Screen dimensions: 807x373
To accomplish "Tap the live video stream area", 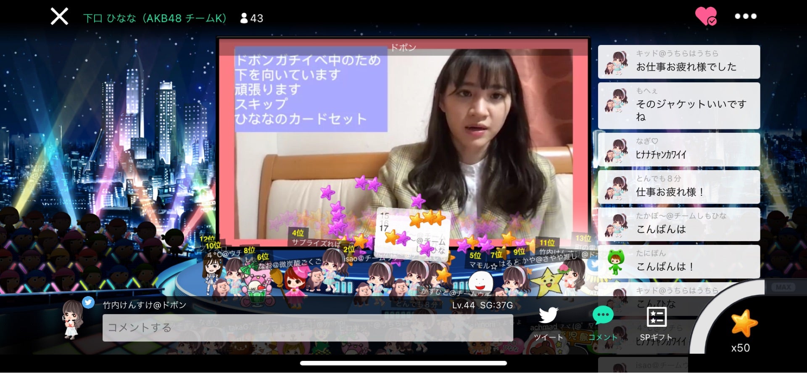I will pos(403,143).
